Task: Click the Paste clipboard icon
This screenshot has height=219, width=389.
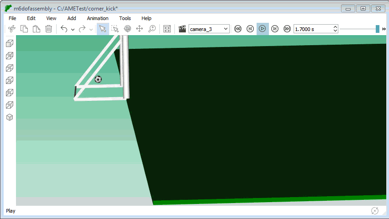Action: pyautogui.click(x=37, y=29)
